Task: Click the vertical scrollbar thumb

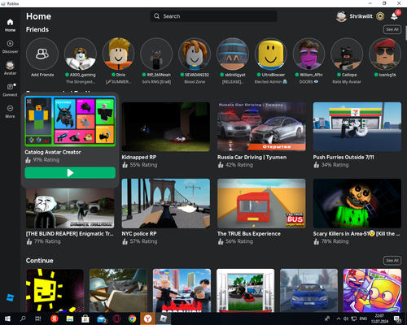Action: (406, 33)
